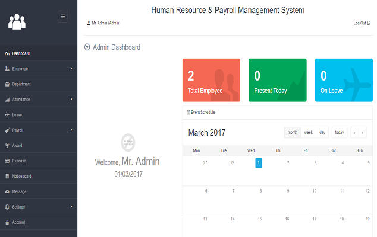Toggle the sidebar hamburger menu button
377x237 pixels.
tap(62, 17)
